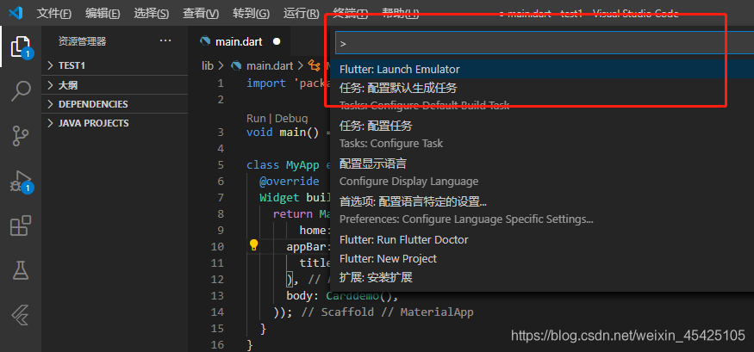
Task: Click lib in the breadcrumb path
Action: click(208, 65)
